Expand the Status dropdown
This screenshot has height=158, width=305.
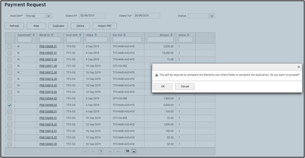pyautogui.click(x=211, y=16)
